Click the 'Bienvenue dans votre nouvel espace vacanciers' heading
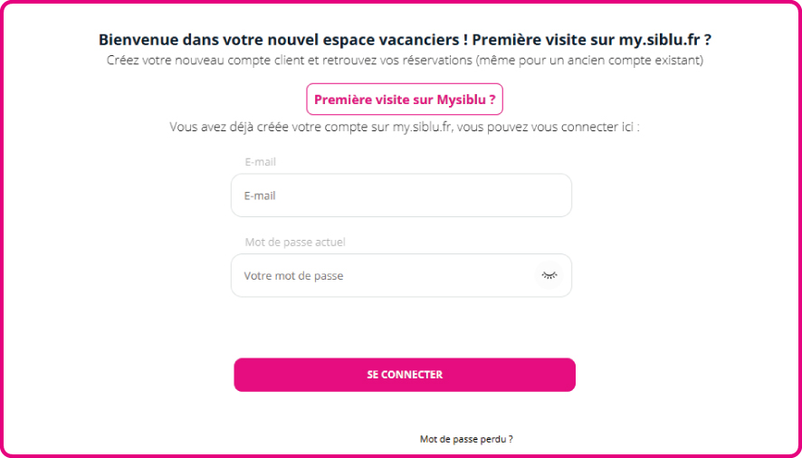The width and height of the screenshot is (802, 458). [x=283, y=40]
